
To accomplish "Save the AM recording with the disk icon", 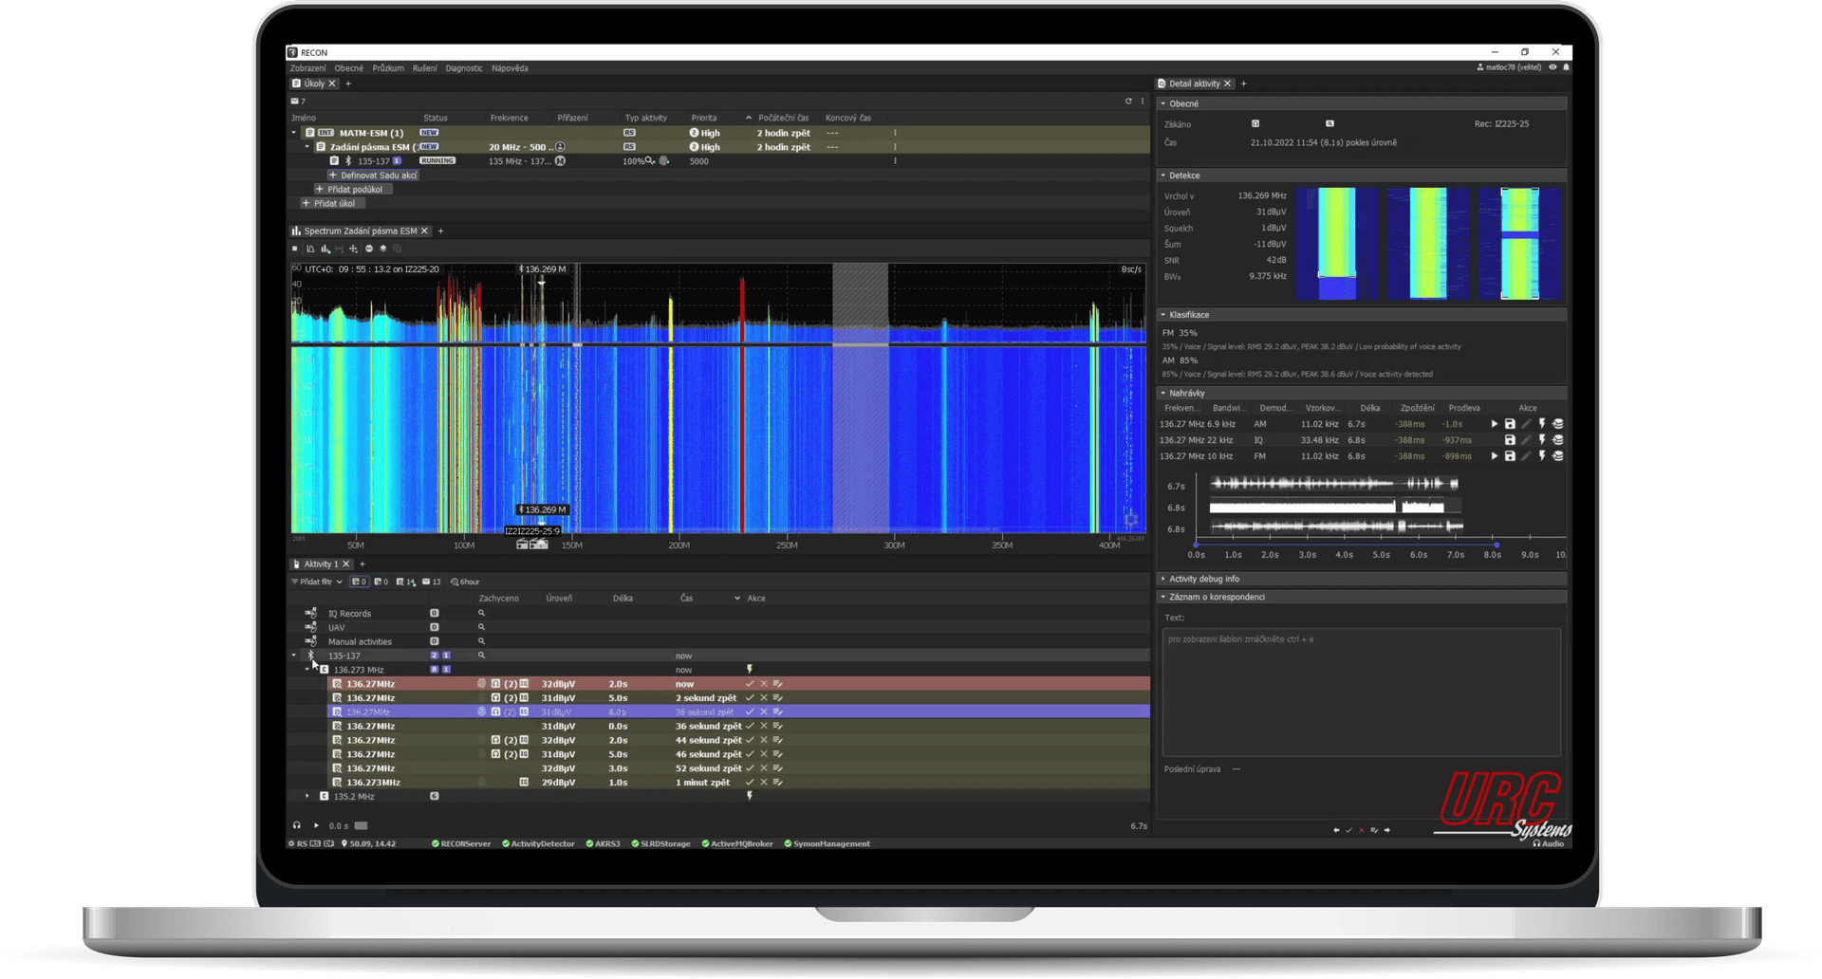I will pyautogui.click(x=1510, y=424).
